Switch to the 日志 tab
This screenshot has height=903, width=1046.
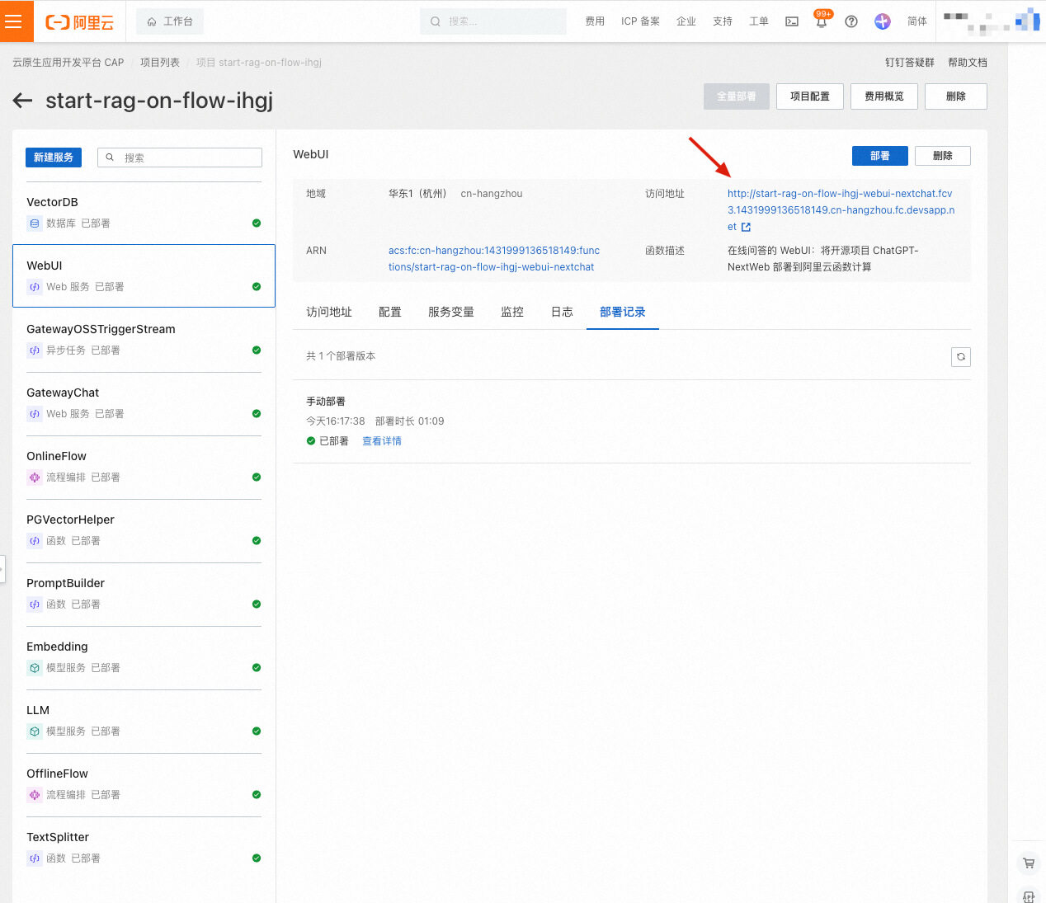(562, 312)
